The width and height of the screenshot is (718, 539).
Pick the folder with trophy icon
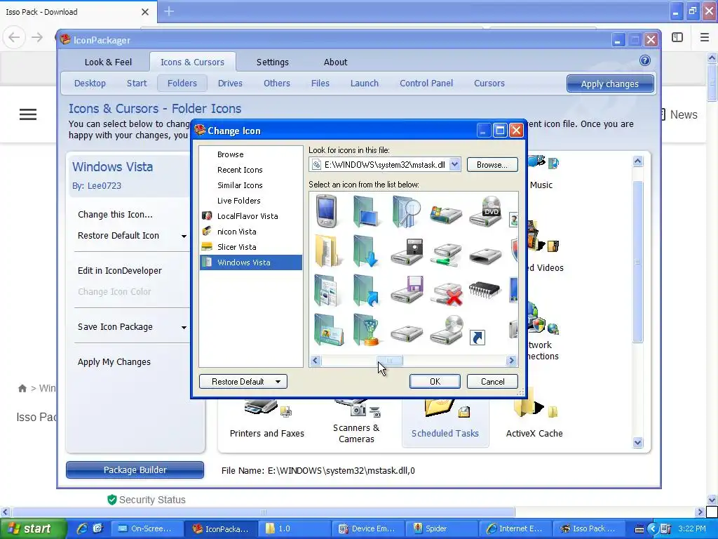coord(365,330)
